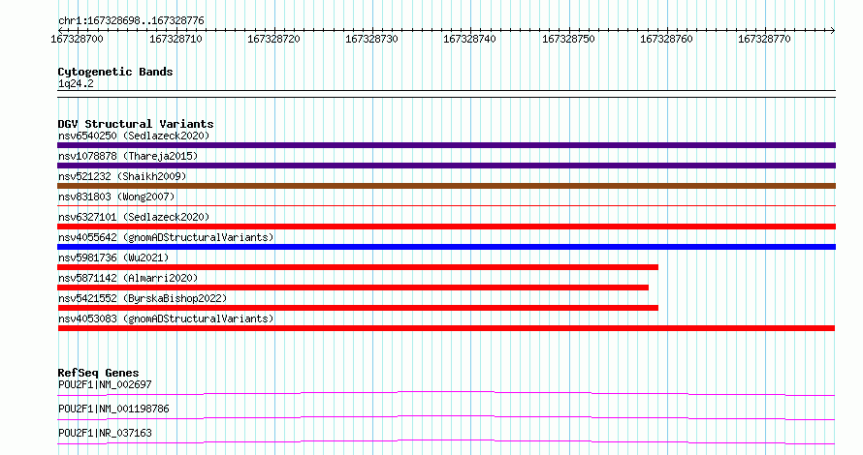Select the Cytogenetic Bands track heading
This screenshot has width=863, height=455.
(115, 72)
